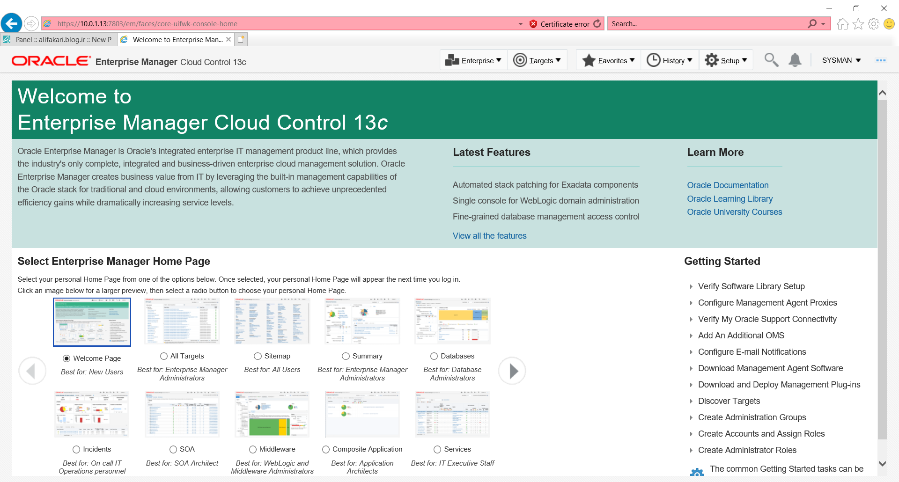Click next arrow in home page carousel
899x482 pixels.
[x=512, y=371]
